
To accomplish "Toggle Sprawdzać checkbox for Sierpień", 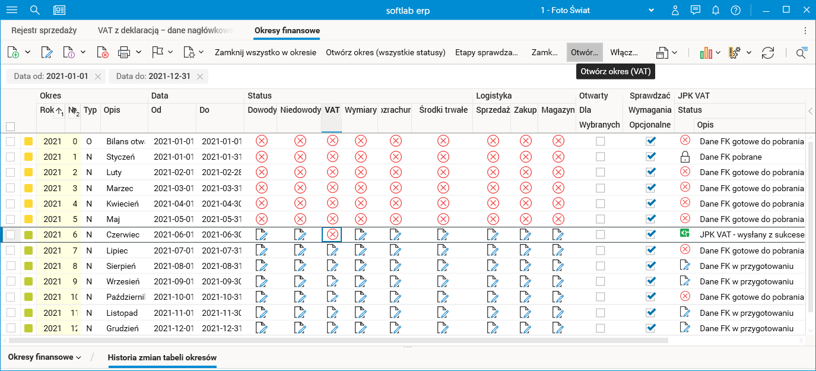I will tap(650, 265).
